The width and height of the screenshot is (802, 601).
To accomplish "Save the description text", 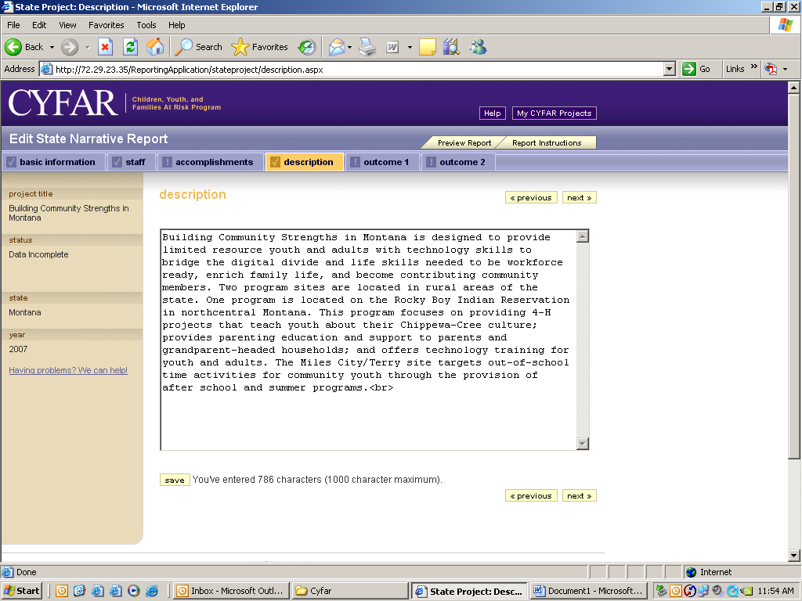I will 175,480.
